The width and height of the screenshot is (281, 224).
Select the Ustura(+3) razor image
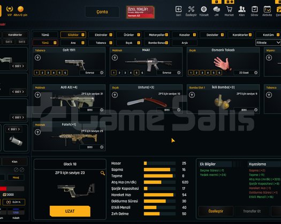click(147, 102)
